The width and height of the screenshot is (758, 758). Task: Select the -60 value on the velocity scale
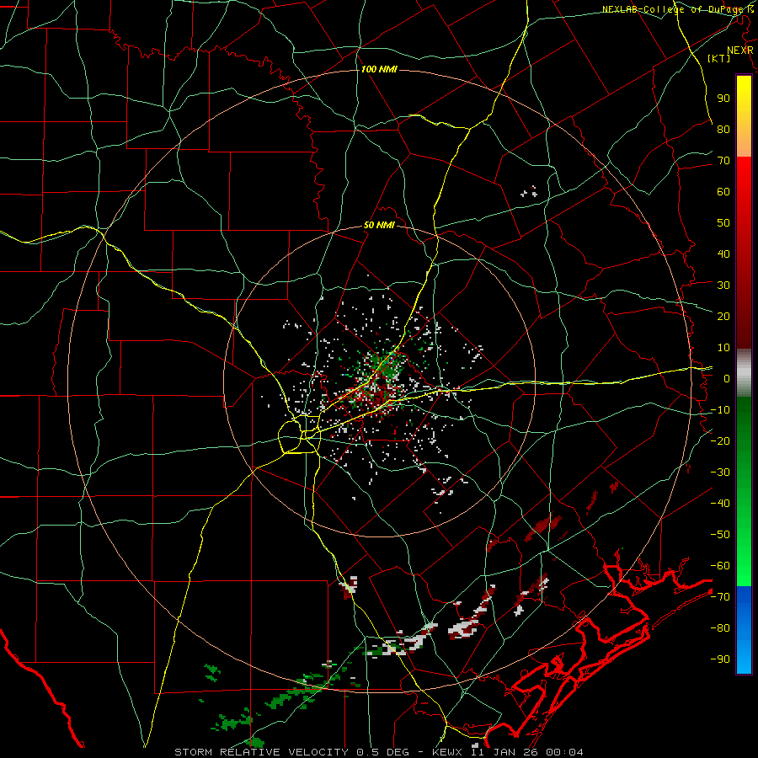tap(720, 566)
